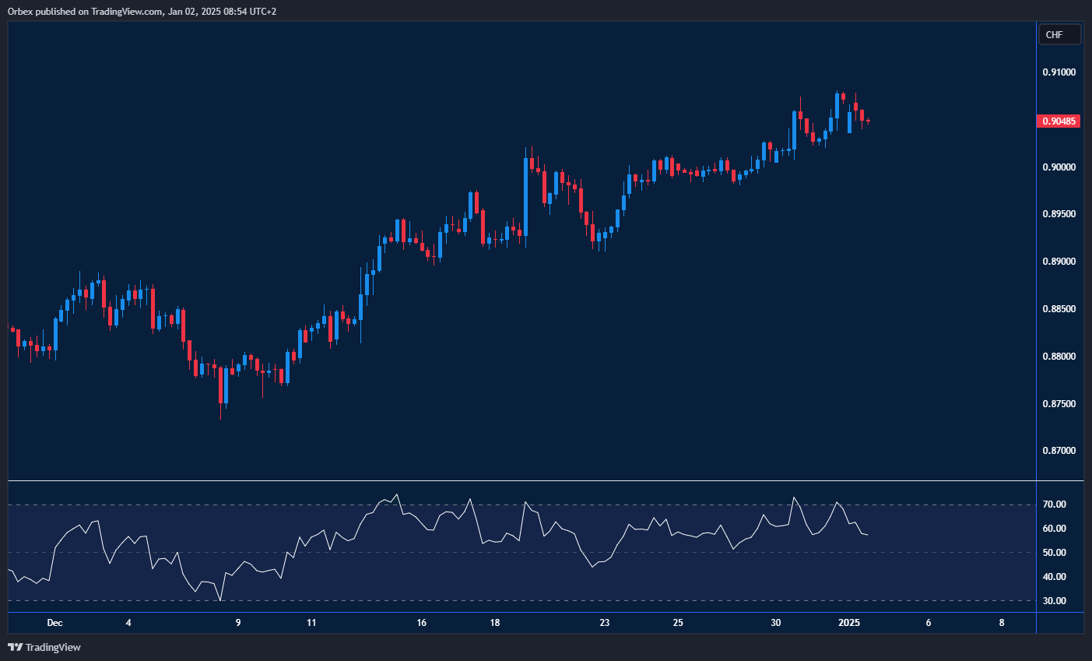Screen dimensions: 1092x661
Task: Select the 0.90000 price axis label
Action: pyautogui.click(x=1059, y=167)
